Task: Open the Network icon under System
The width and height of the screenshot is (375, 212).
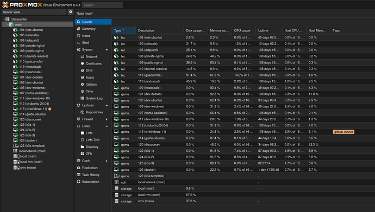Action: tap(82, 56)
